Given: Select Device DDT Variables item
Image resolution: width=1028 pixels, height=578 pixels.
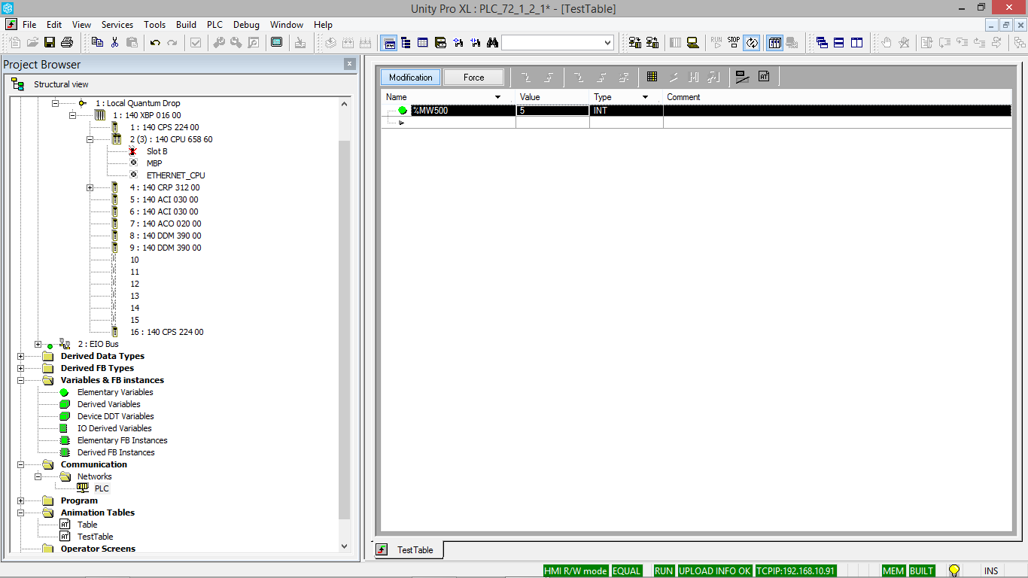Looking at the screenshot, I should (116, 416).
